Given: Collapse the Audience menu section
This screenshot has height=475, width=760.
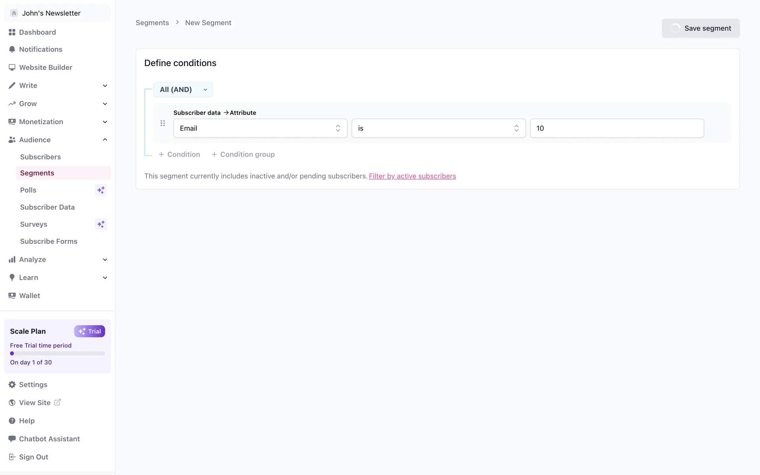Looking at the screenshot, I should point(105,140).
